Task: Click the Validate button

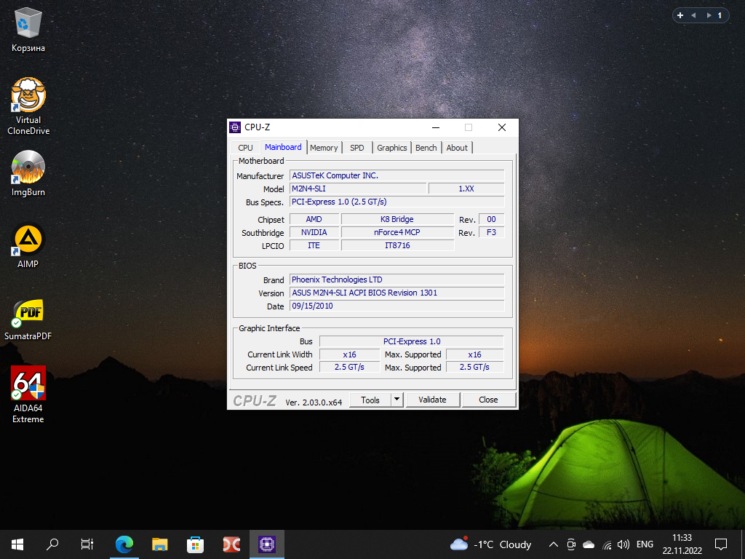Action: pos(432,400)
